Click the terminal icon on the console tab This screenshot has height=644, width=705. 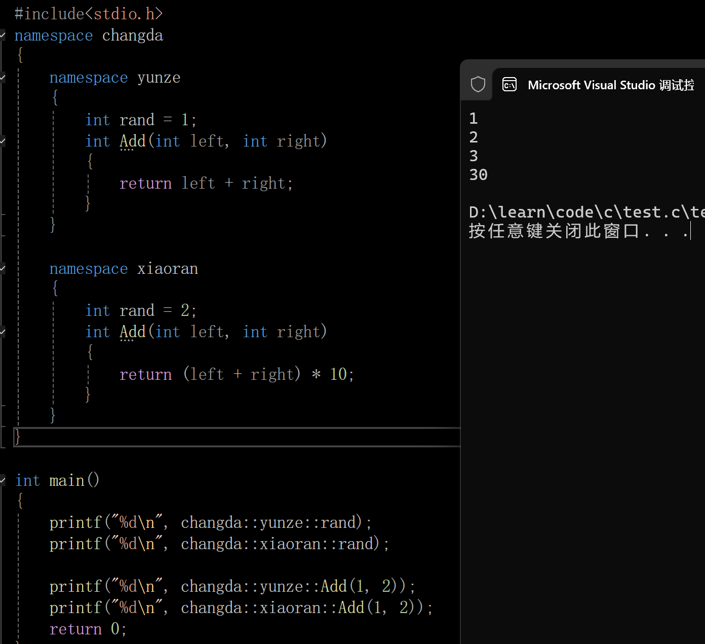pos(509,85)
